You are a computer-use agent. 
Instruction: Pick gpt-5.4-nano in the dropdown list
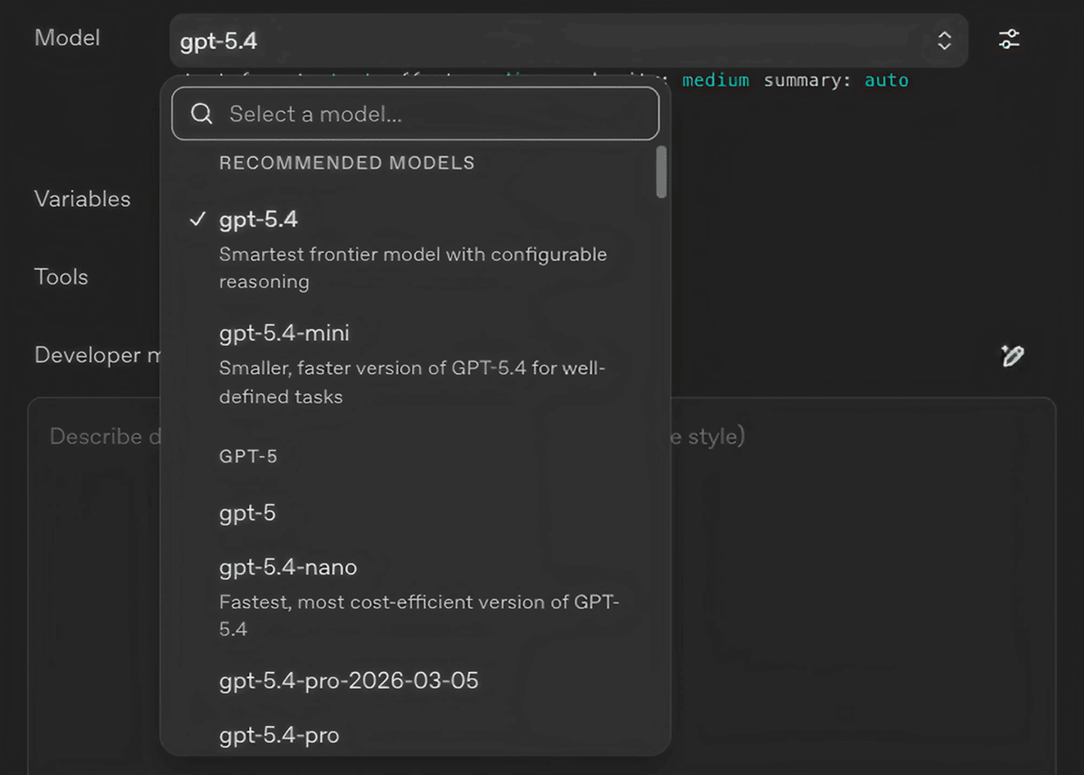point(288,567)
